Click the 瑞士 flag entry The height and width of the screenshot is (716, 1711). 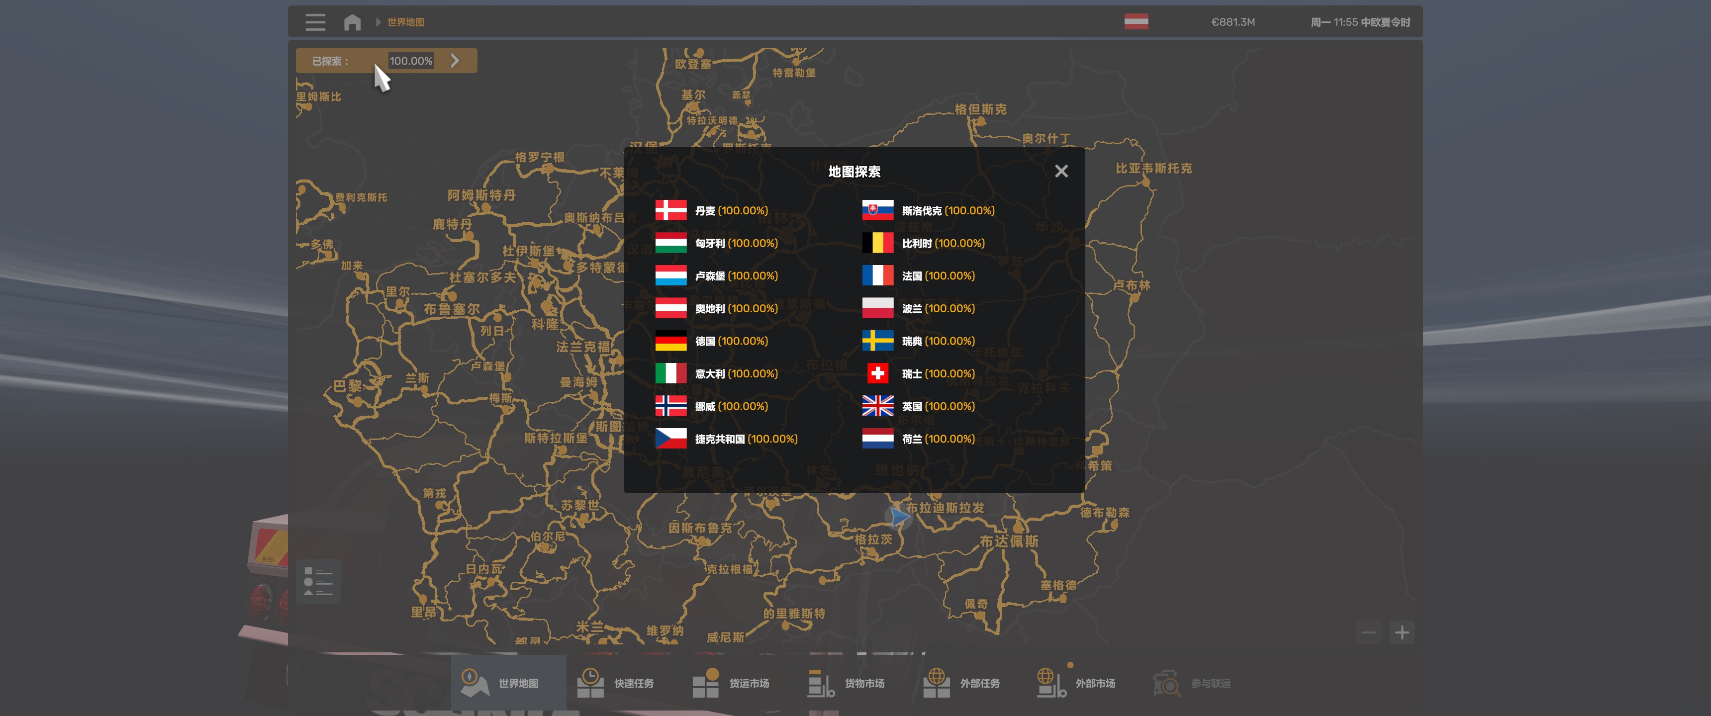pyautogui.click(x=877, y=373)
